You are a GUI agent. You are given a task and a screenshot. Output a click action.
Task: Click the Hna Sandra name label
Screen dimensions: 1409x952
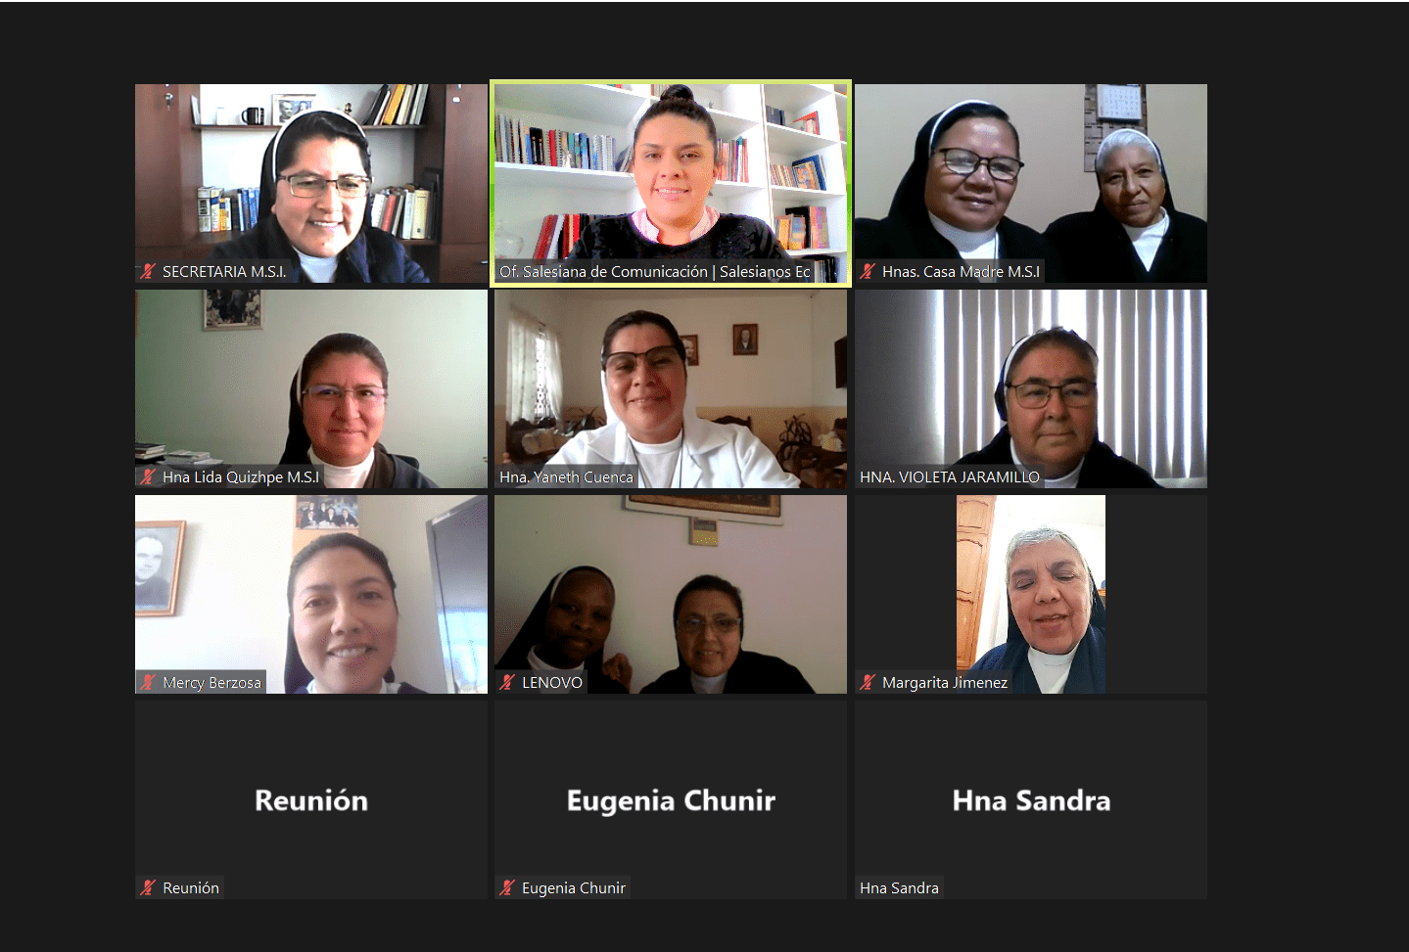coord(899,888)
